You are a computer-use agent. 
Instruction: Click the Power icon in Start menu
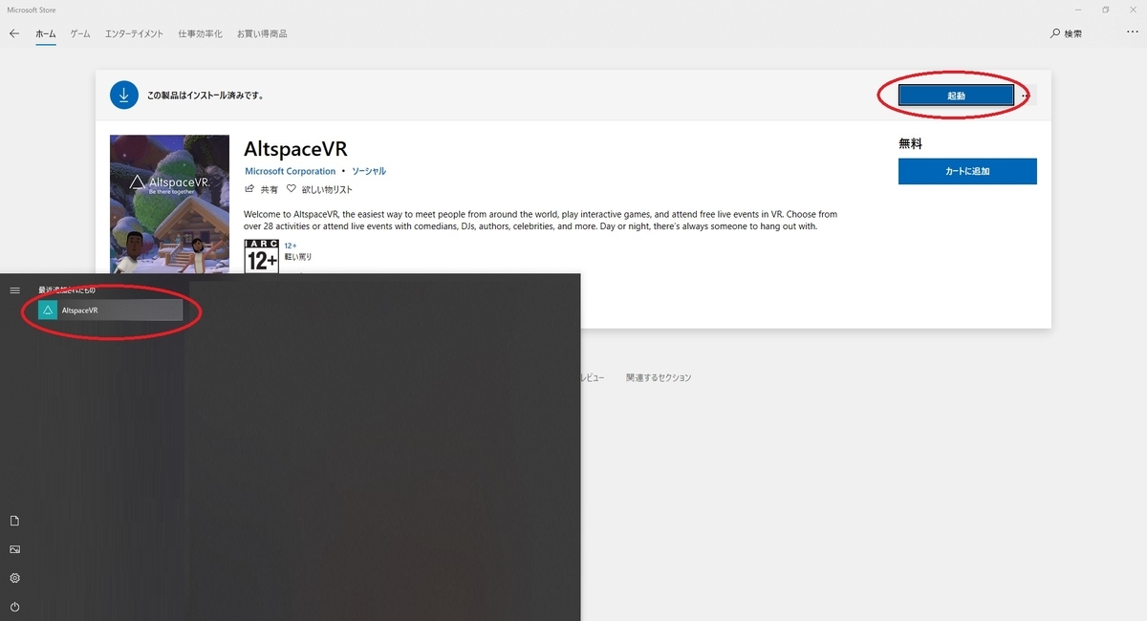14,607
